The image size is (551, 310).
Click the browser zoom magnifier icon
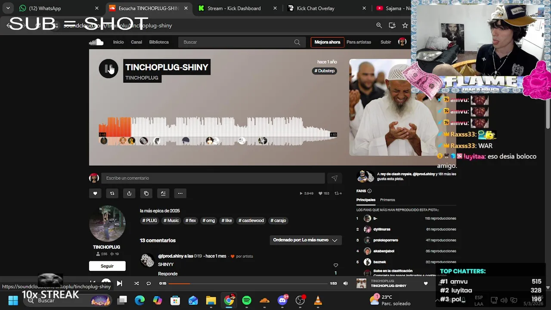379,25
